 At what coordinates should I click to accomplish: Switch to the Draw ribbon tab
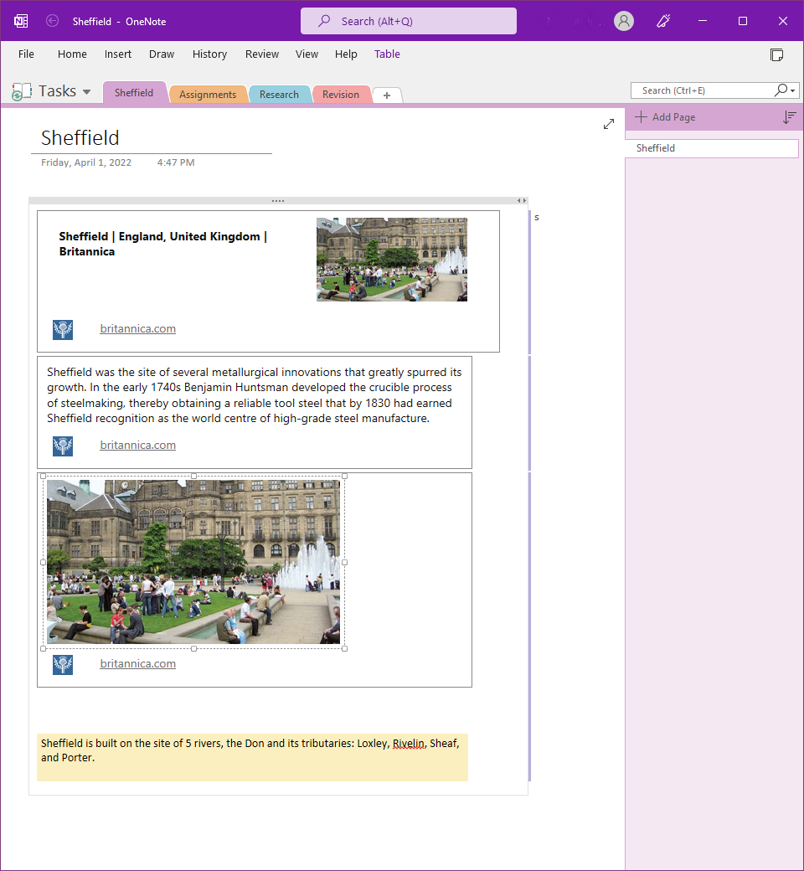(162, 54)
